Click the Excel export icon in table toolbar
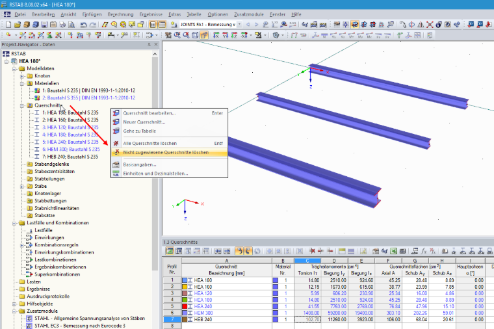Viewport: 494px width, 329px height. 393,251
